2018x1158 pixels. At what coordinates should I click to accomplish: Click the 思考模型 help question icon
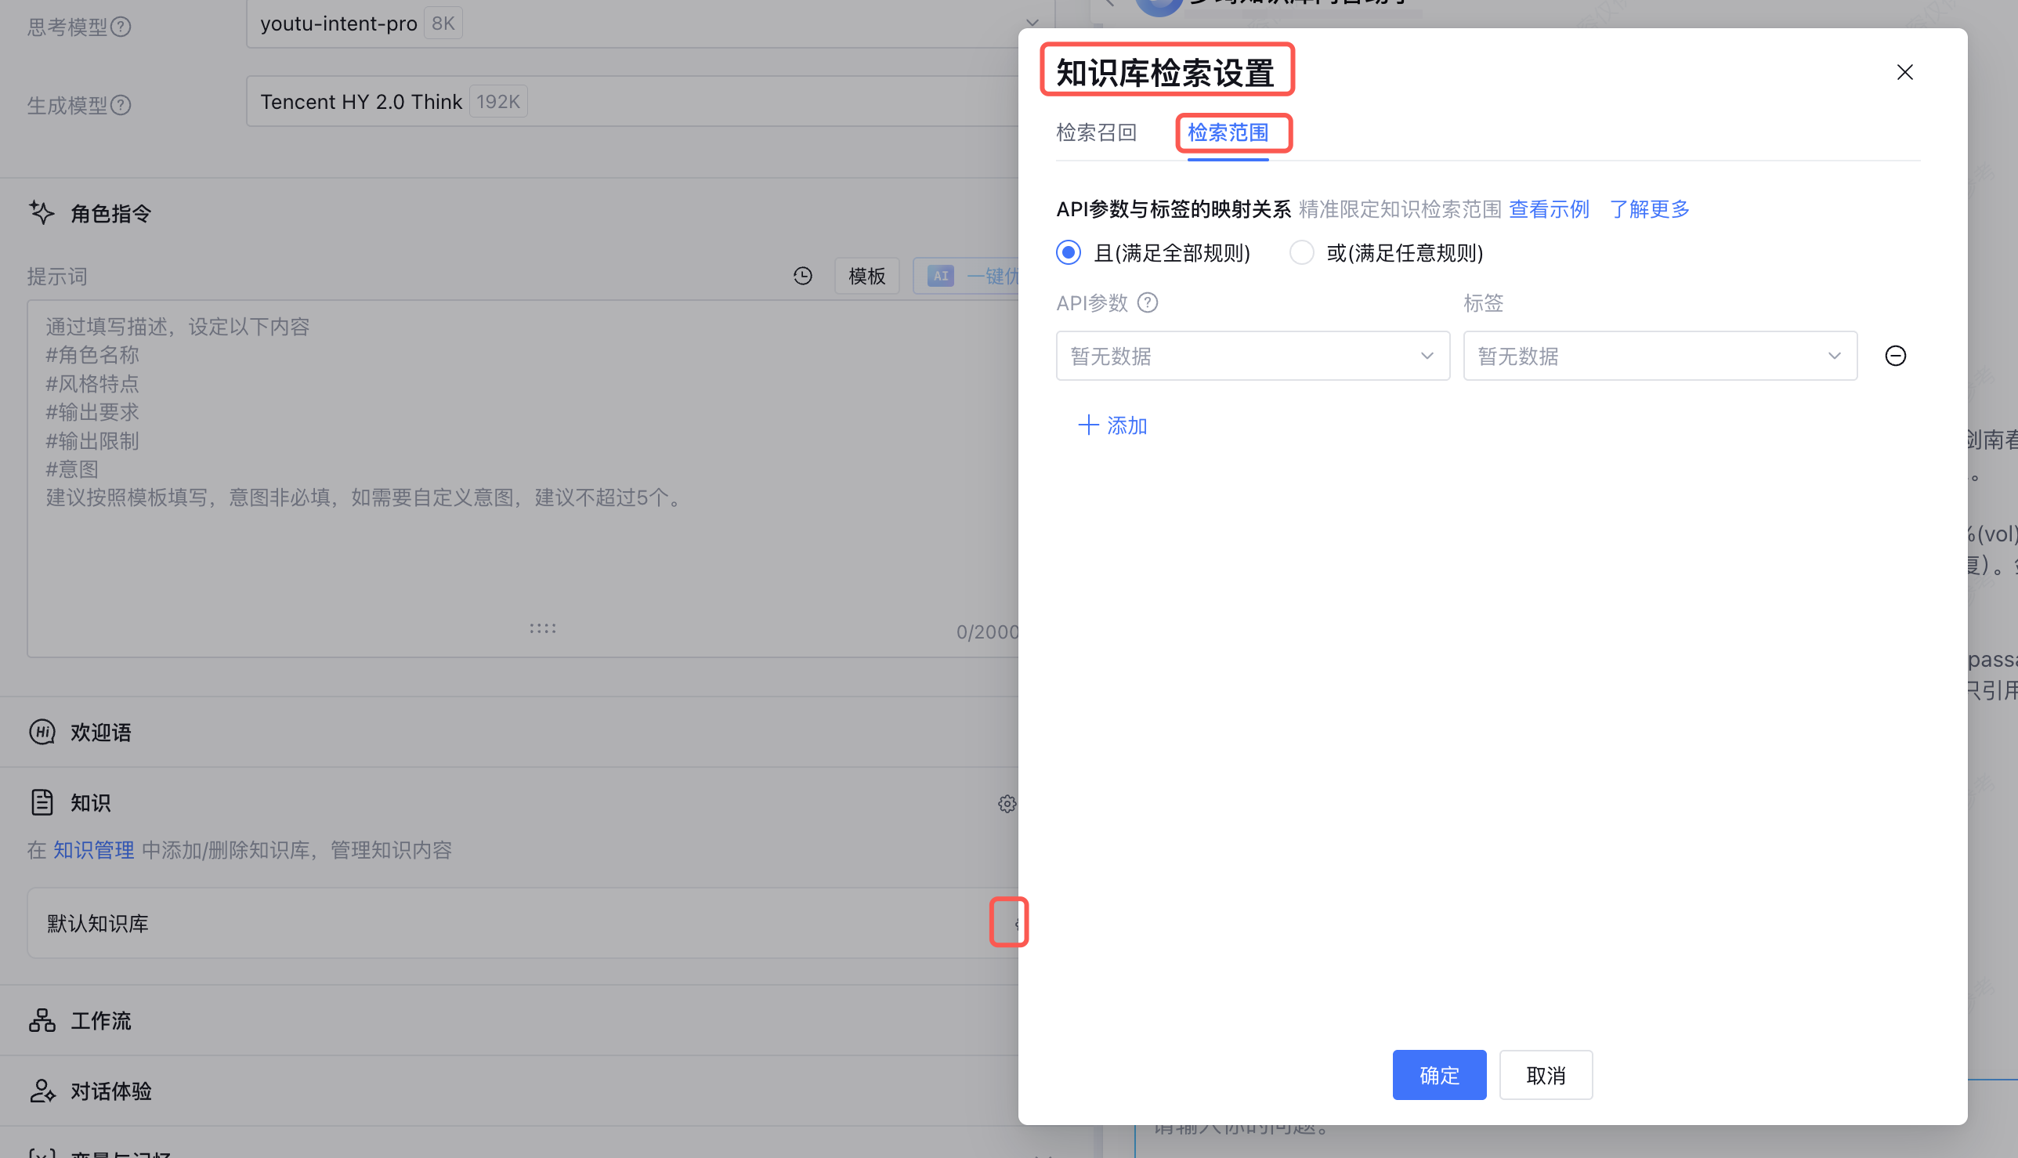coord(121,27)
